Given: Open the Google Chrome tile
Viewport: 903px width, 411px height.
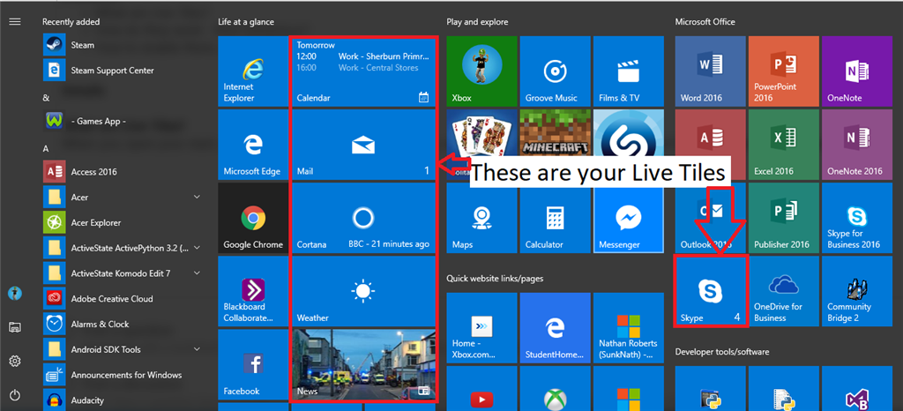Looking at the screenshot, I should (253, 218).
